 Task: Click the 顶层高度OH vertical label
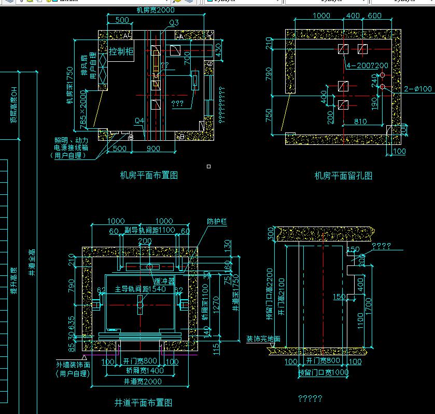click(14, 105)
